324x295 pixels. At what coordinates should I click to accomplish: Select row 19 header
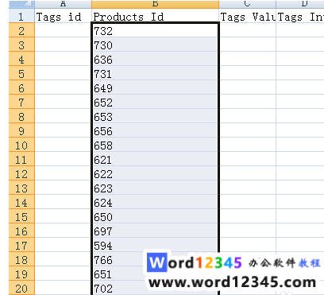point(21,274)
